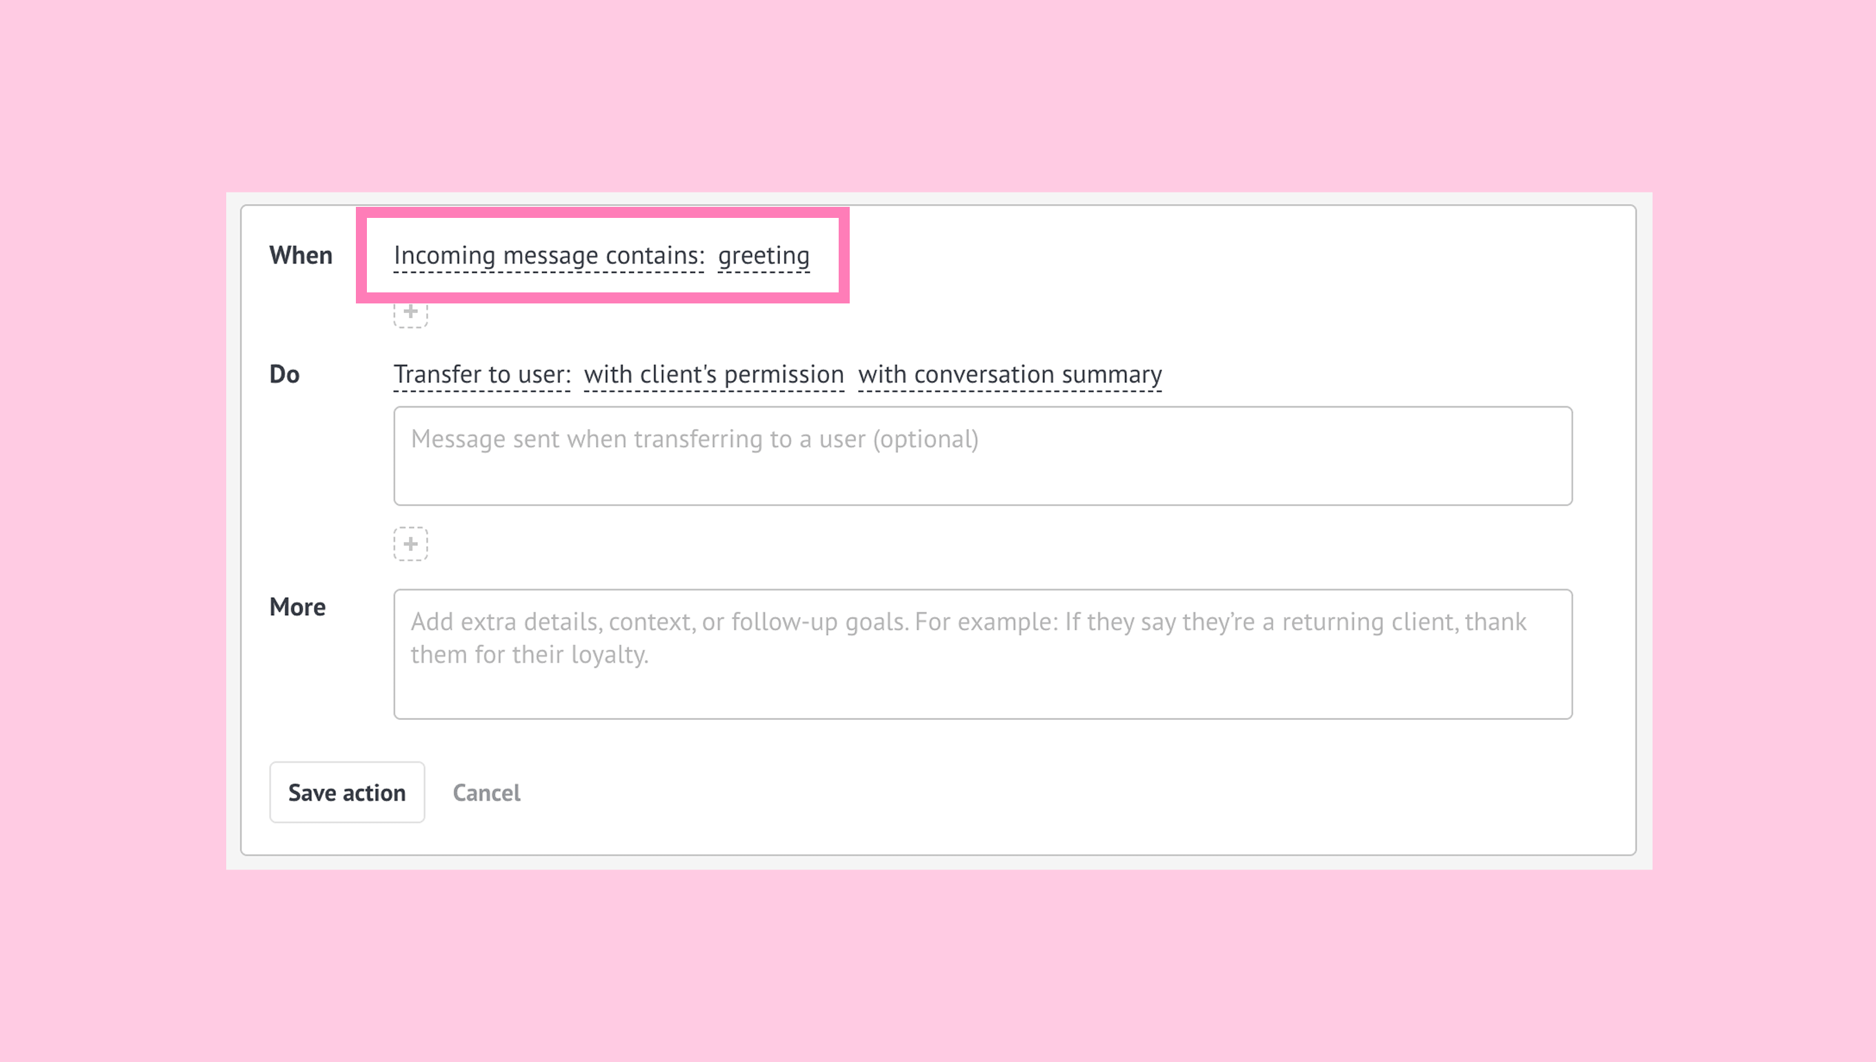Select the 'Message sent when transferring' placeholder box

coord(695,439)
